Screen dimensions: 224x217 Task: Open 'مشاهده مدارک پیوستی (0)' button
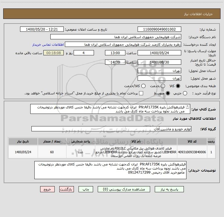click(x=124, y=189)
